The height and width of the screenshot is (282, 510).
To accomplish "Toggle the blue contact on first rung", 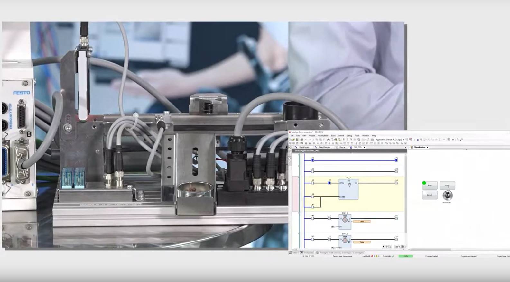I will click(x=312, y=160).
